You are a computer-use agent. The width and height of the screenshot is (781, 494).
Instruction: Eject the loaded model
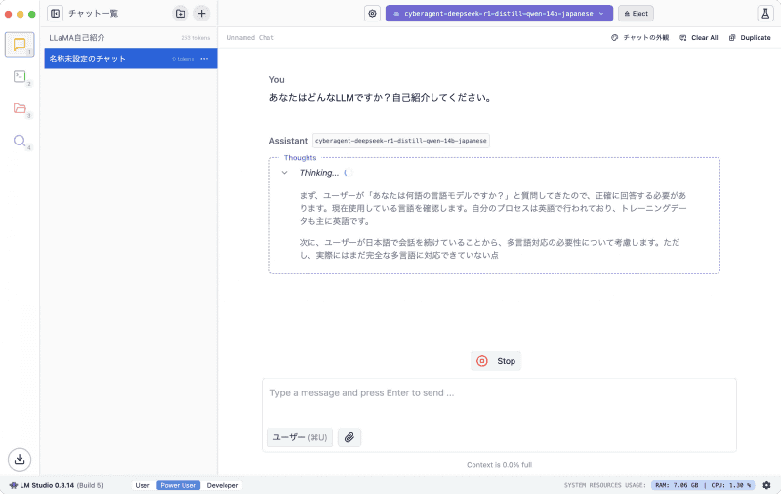[x=636, y=14]
